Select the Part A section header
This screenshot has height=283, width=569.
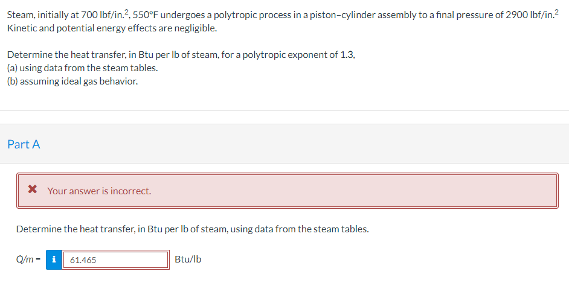pos(24,145)
